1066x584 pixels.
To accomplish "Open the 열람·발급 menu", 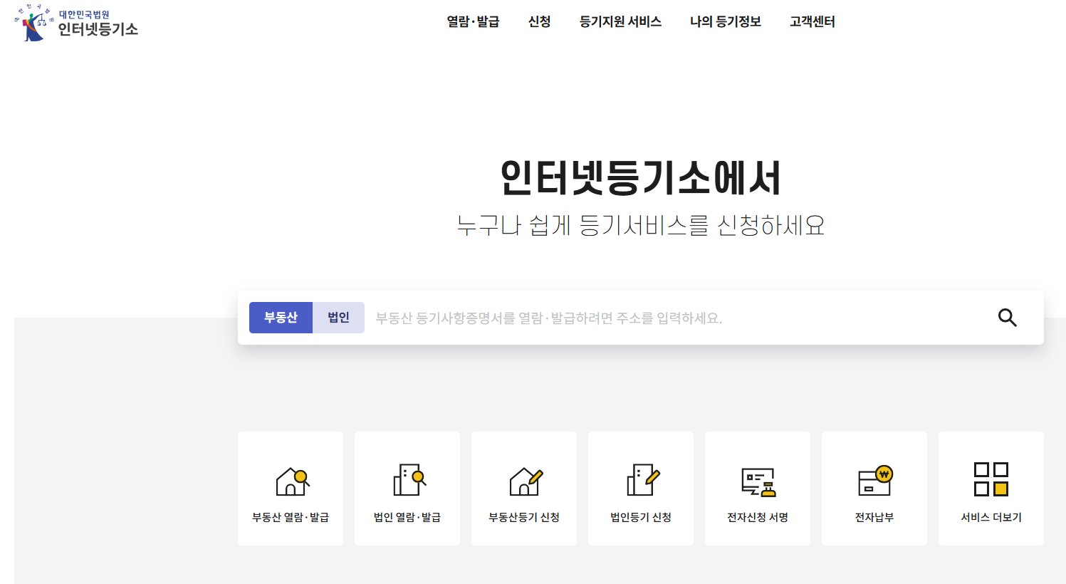I will coord(473,22).
